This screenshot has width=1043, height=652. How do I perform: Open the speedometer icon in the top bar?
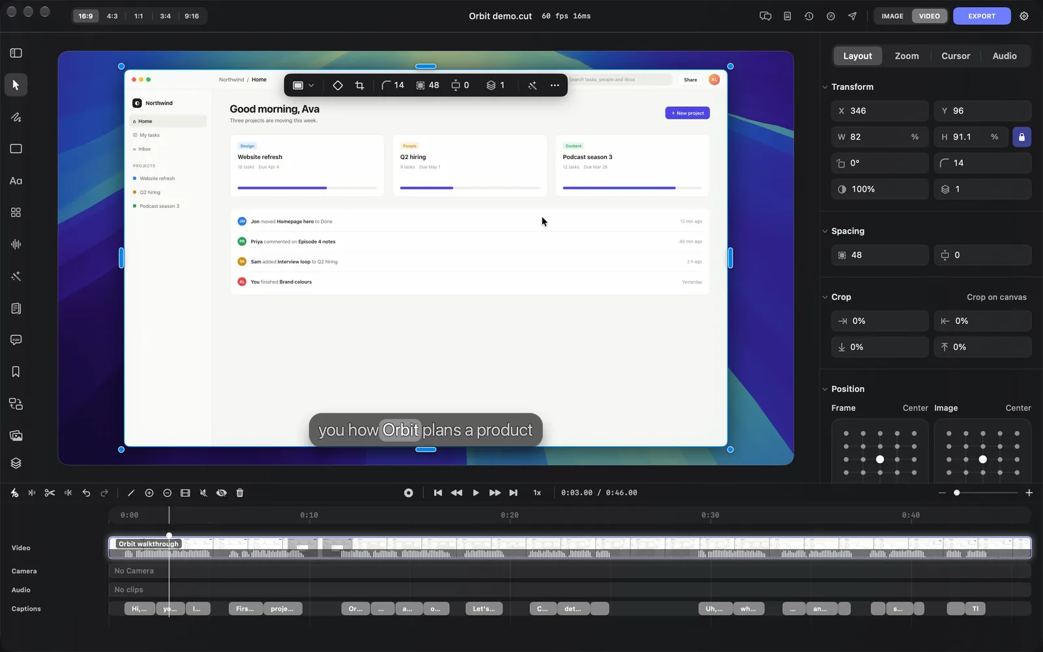[830, 16]
